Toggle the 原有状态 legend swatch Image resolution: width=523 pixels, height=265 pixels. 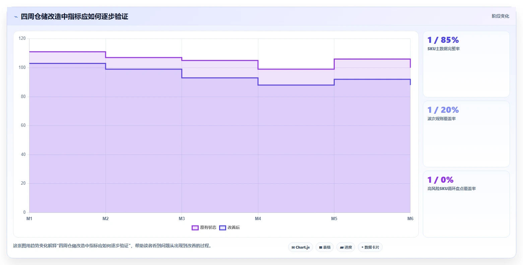point(195,228)
